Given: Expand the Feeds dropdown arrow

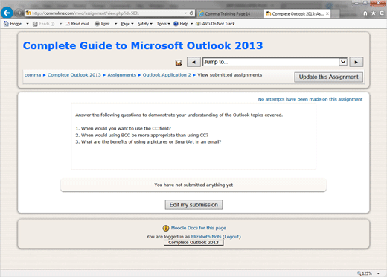Looking at the screenshot, I should click(x=60, y=24).
